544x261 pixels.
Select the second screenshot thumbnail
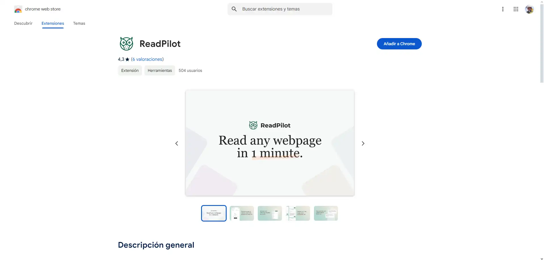242,213
